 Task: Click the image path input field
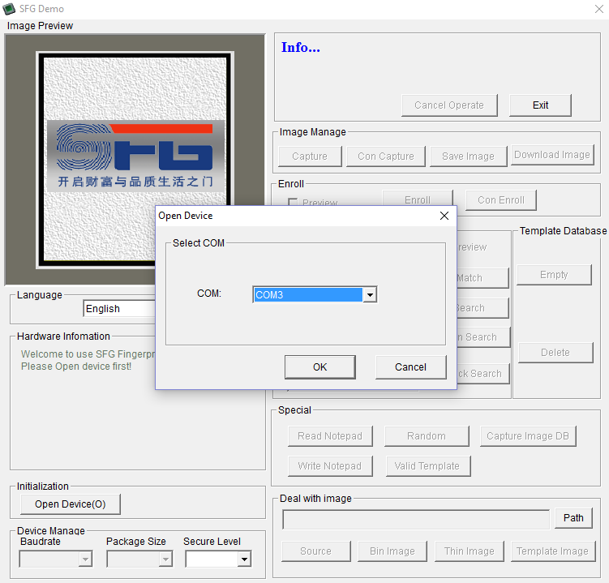click(415, 519)
